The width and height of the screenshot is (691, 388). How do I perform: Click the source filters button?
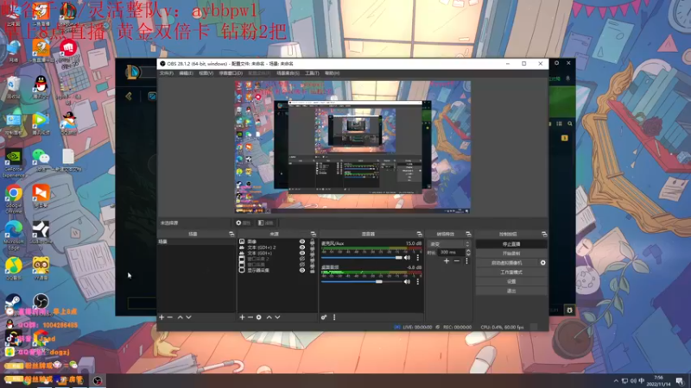click(266, 223)
